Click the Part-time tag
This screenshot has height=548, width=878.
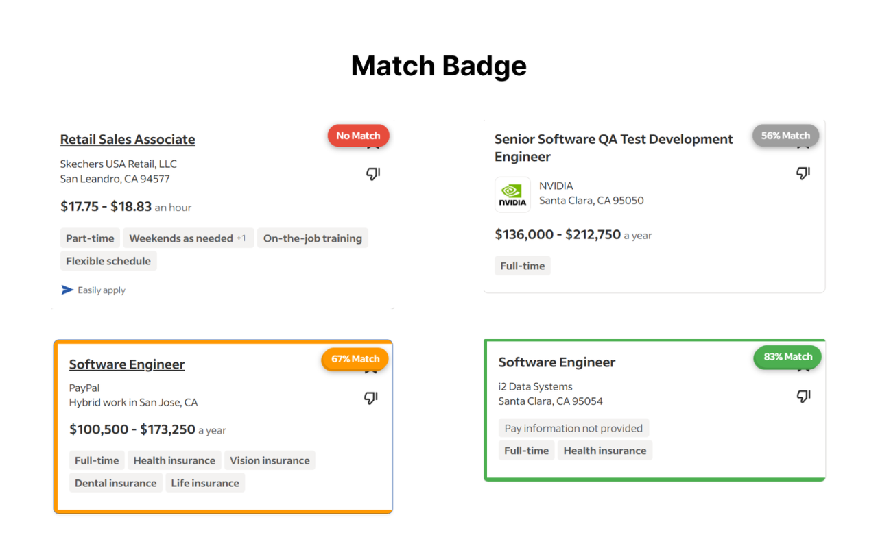pyautogui.click(x=90, y=238)
